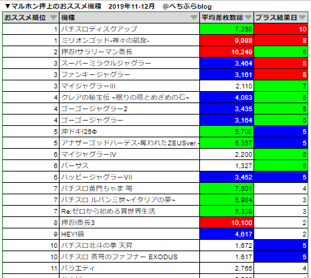
Task: Select Re:ゼロから始める異世界生活 cell
Action: pyautogui.click(x=129, y=211)
